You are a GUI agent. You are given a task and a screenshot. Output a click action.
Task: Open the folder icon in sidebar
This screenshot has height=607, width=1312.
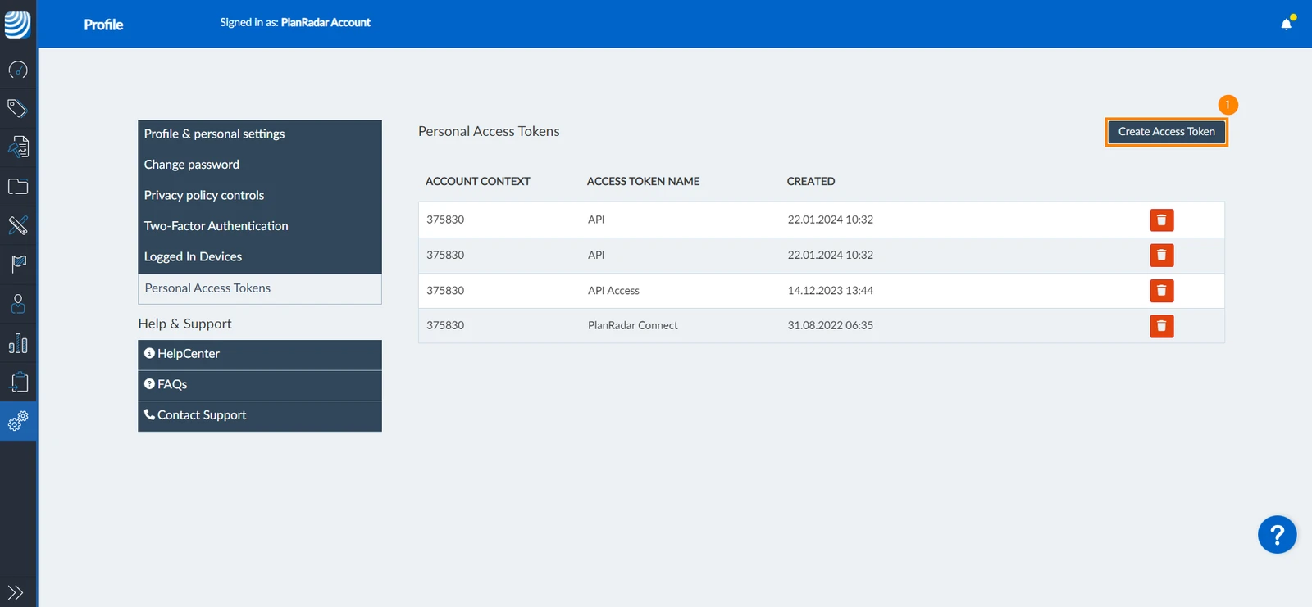18,187
